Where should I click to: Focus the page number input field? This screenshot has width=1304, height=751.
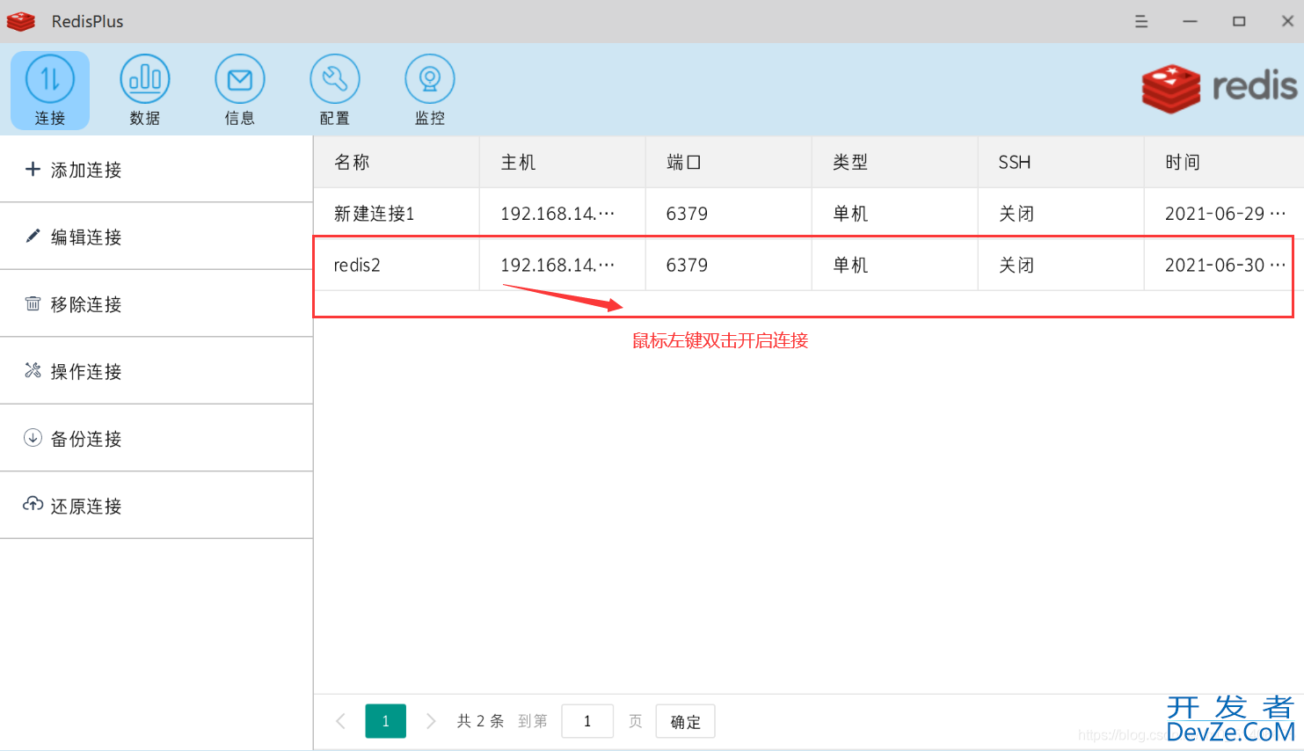[587, 721]
